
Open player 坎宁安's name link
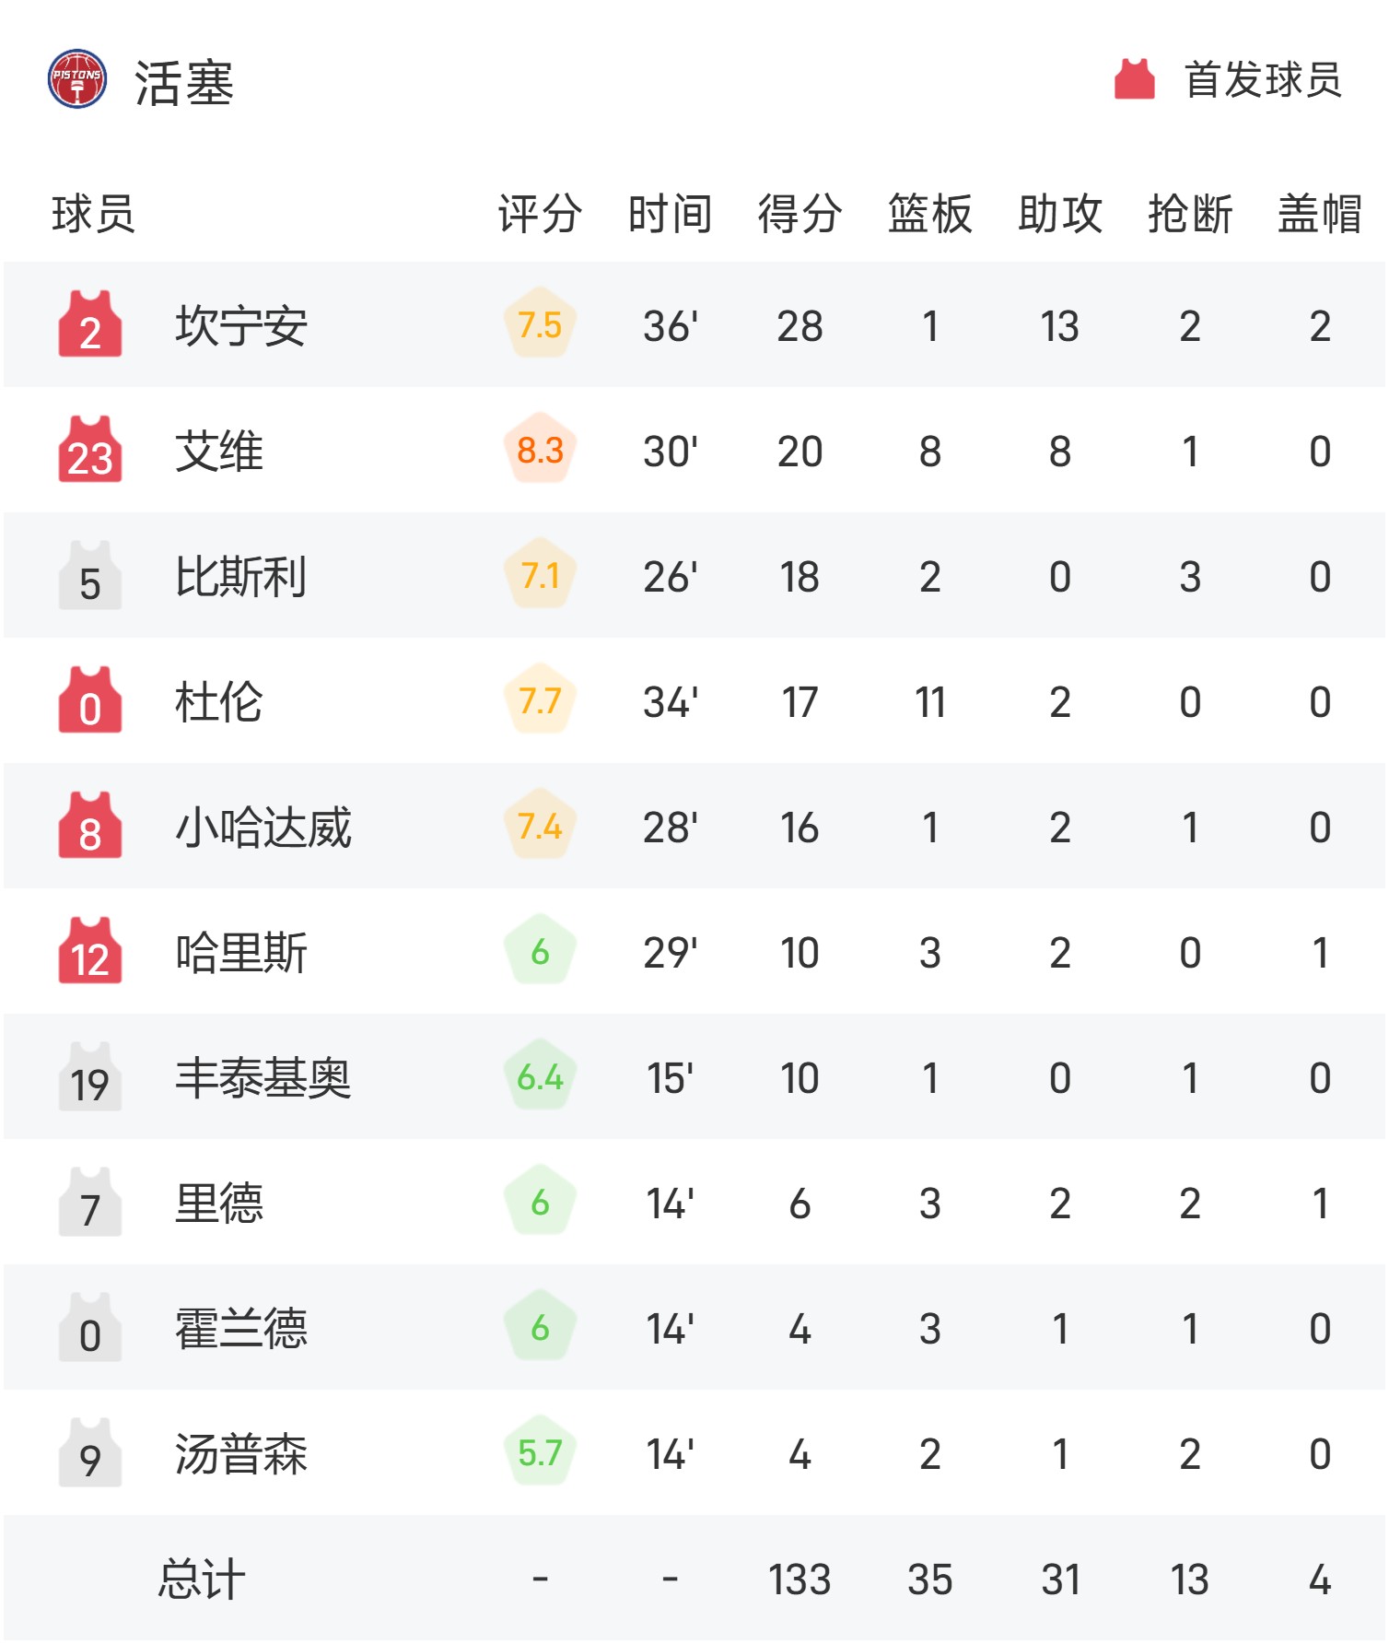[x=241, y=325]
